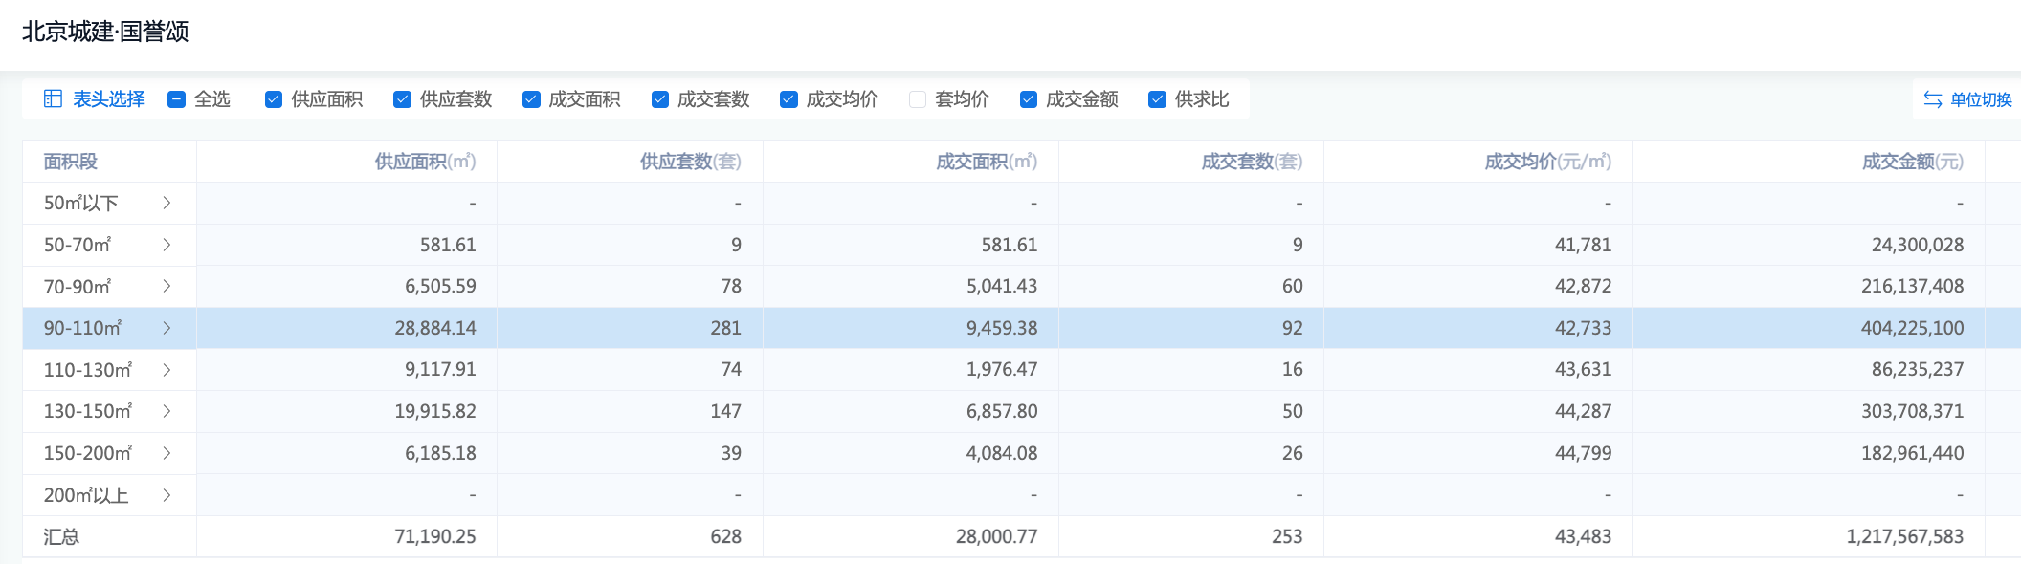2021x564 pixels.
Task: Toggle the 全选 select-all checkbox
Action: coord(176,99)
